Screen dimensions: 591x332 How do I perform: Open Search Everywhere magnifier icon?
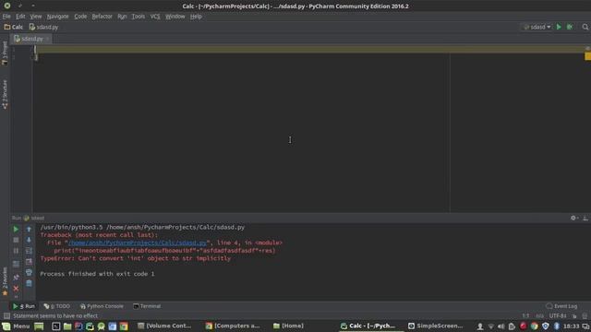click(585, 27)
